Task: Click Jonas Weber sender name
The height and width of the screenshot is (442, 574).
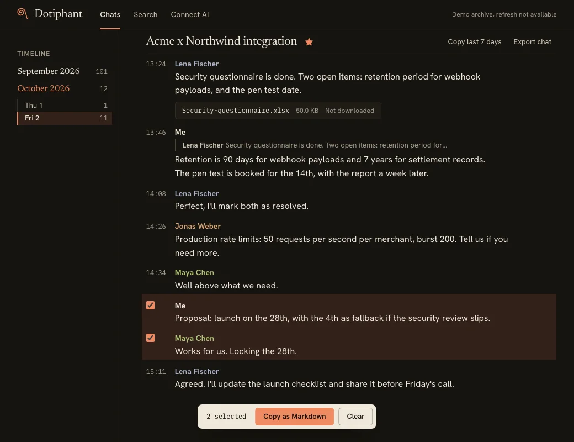Action: (198, 226)
